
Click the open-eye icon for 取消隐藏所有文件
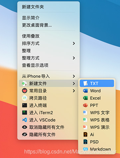(25, 127)
